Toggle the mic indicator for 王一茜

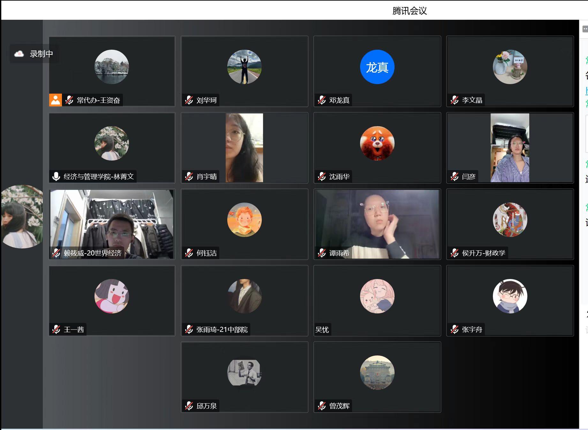(56, 329)
